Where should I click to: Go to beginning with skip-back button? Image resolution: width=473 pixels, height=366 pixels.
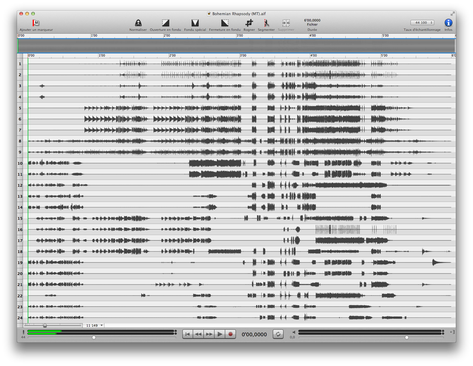(x=187, y=334)
